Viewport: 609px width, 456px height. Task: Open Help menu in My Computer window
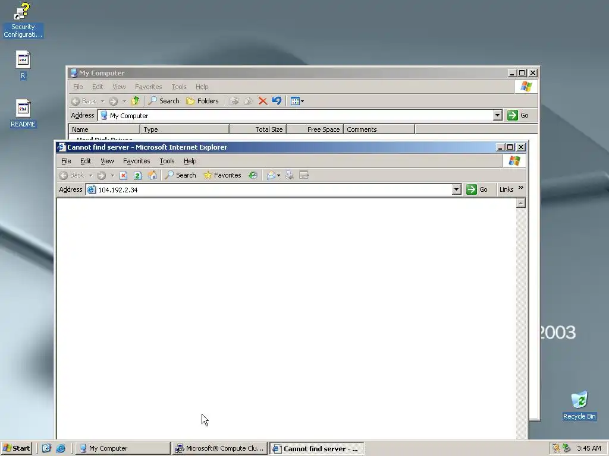(x=202, y=87)
